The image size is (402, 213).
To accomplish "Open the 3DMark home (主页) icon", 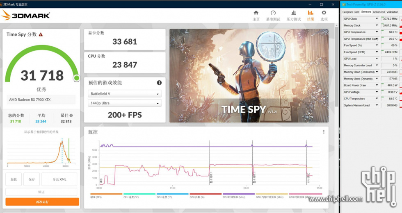I will [256, 13].
